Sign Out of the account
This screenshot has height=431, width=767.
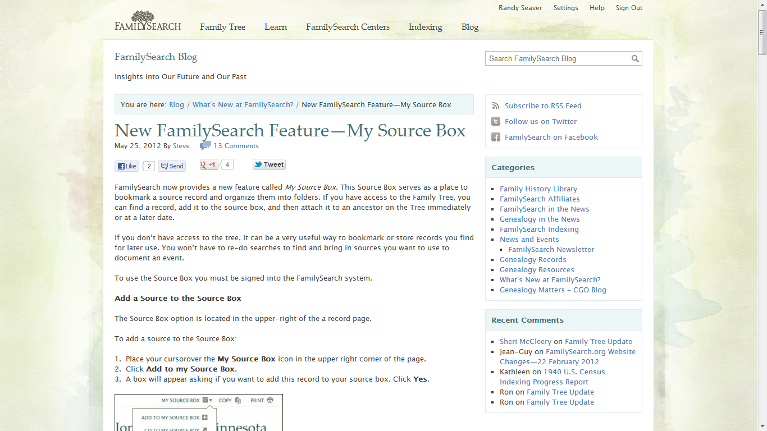pos(629,8)
